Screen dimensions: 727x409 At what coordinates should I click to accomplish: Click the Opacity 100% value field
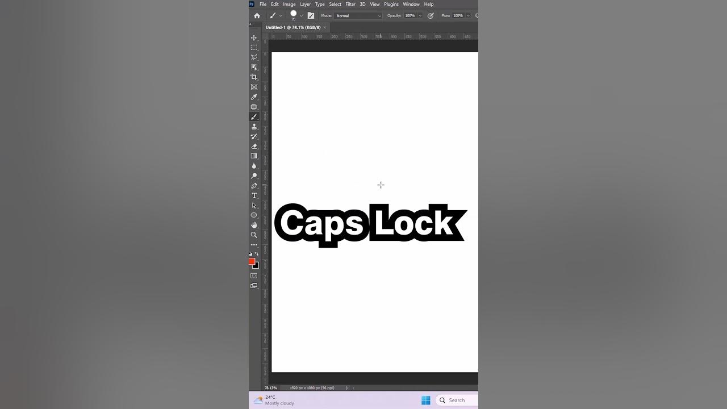click(x=410, y=16)
